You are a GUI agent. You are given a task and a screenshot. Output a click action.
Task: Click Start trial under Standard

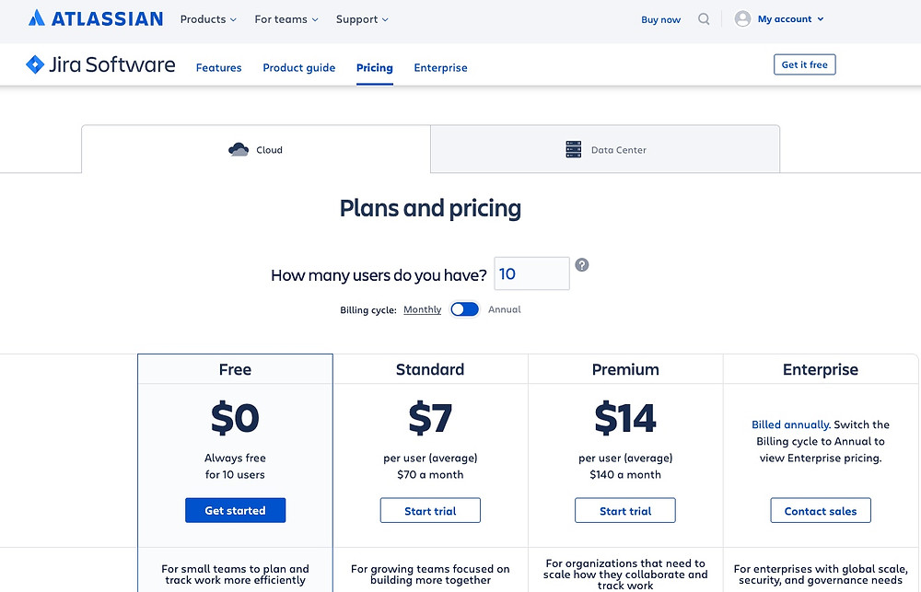coord(430,510)
